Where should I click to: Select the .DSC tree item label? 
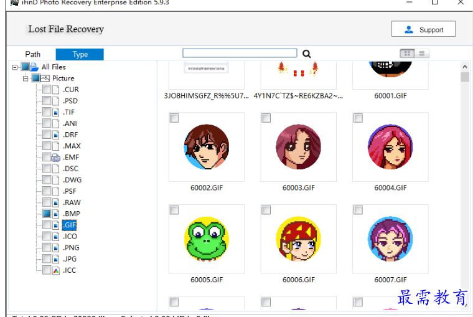click(70, 168)
